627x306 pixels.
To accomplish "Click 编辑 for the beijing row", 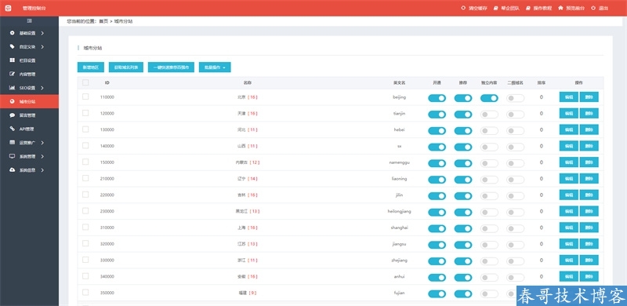I will click(569, 97).
